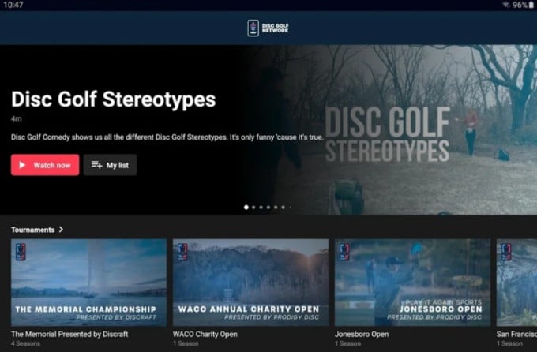
Task: Click '1 Season' under Jonesboro Open
Action: [x=347, y=343]
